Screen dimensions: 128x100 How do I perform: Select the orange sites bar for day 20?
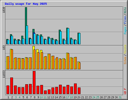point(79,66)
